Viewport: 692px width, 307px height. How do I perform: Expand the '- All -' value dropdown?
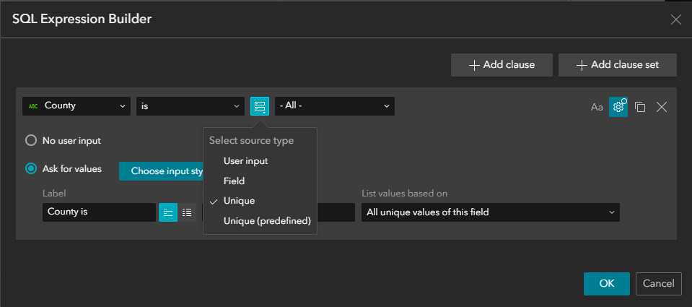click(334, 106)
